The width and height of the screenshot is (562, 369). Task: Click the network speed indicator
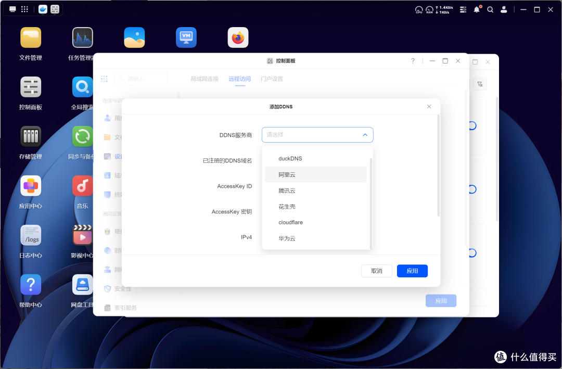pos(444,10)
